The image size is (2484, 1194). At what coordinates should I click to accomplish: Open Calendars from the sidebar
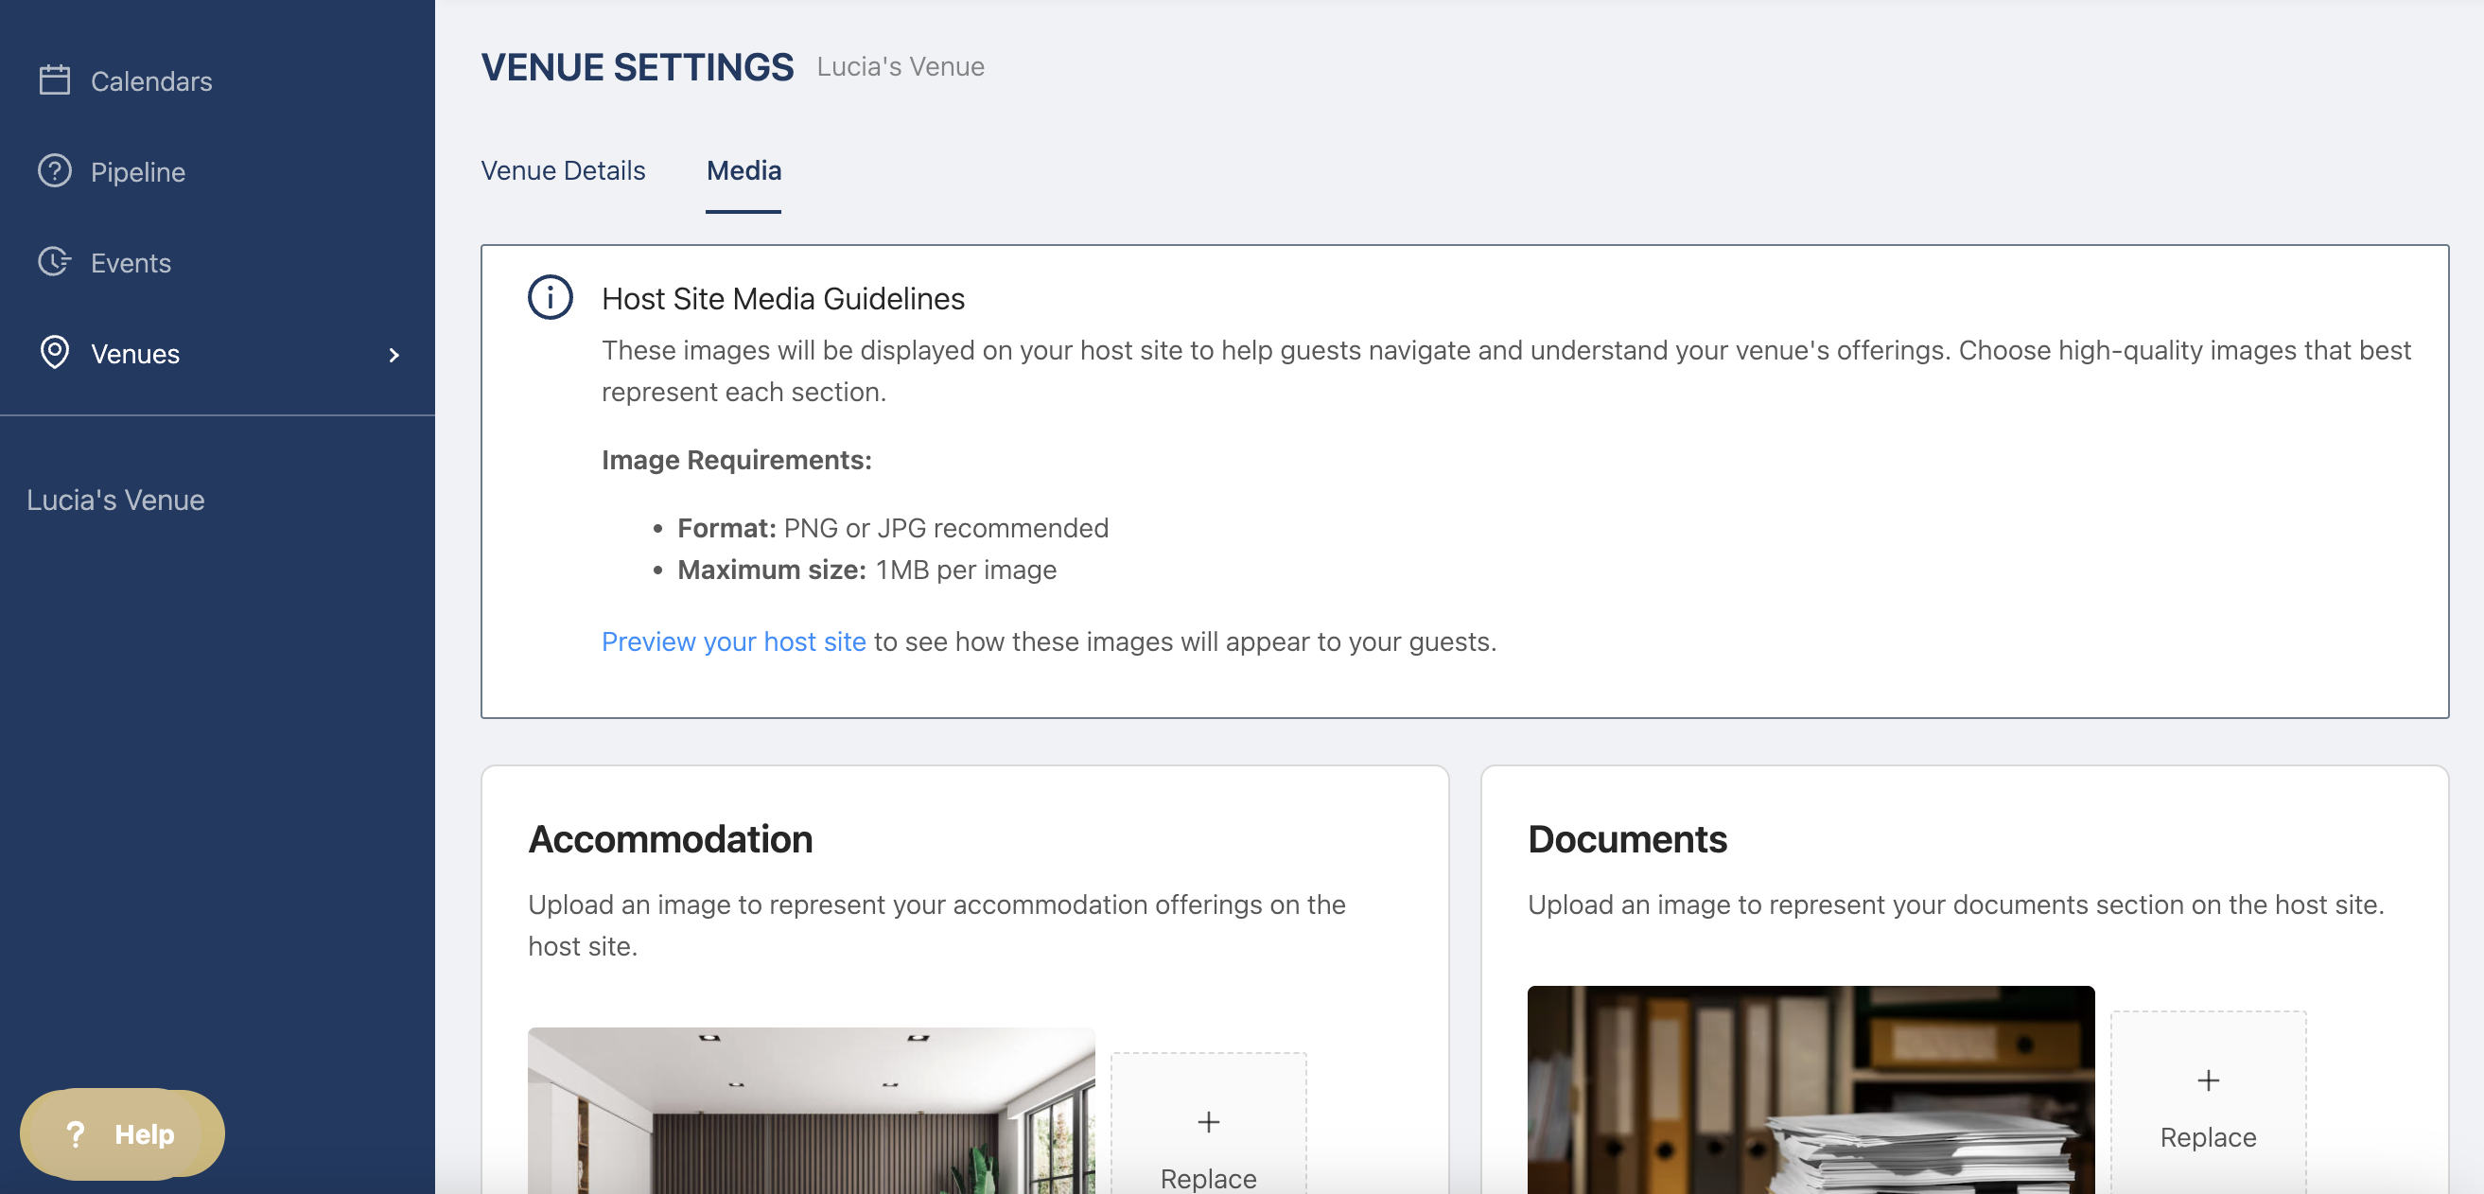click(x=150, y=81)
